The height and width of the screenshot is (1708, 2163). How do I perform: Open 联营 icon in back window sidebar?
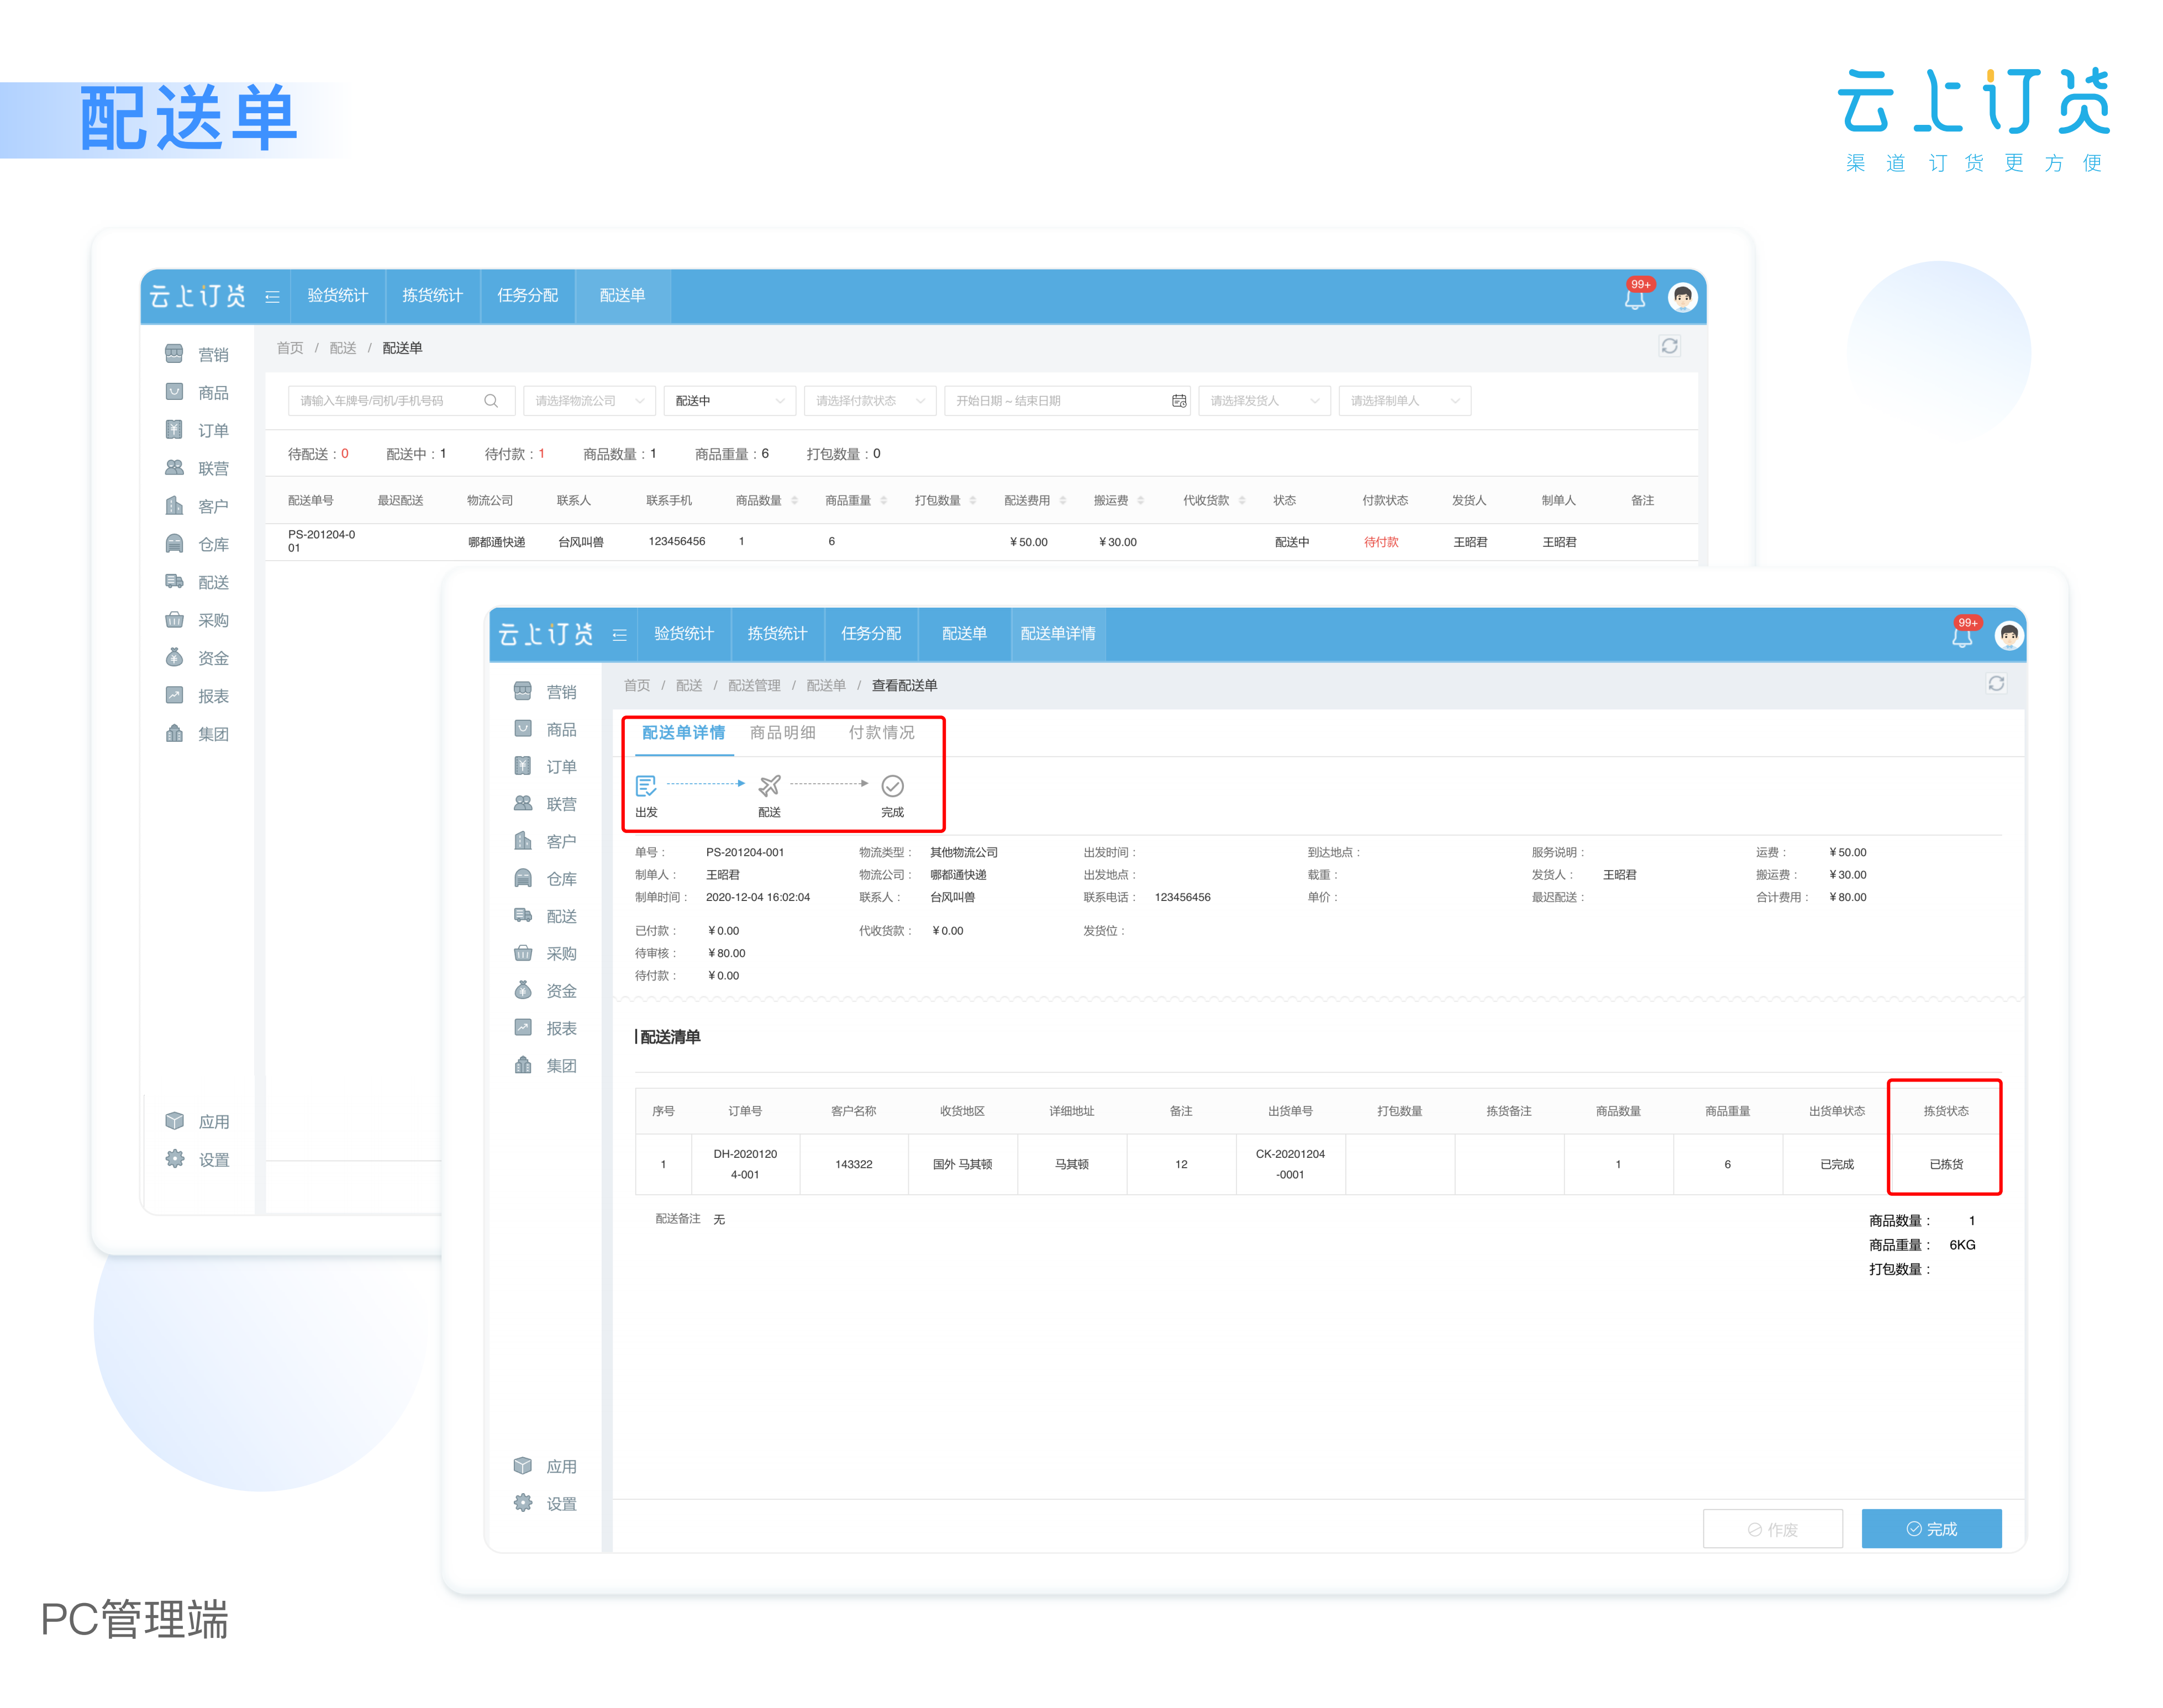pyautogui.click(x=174, y=468)
